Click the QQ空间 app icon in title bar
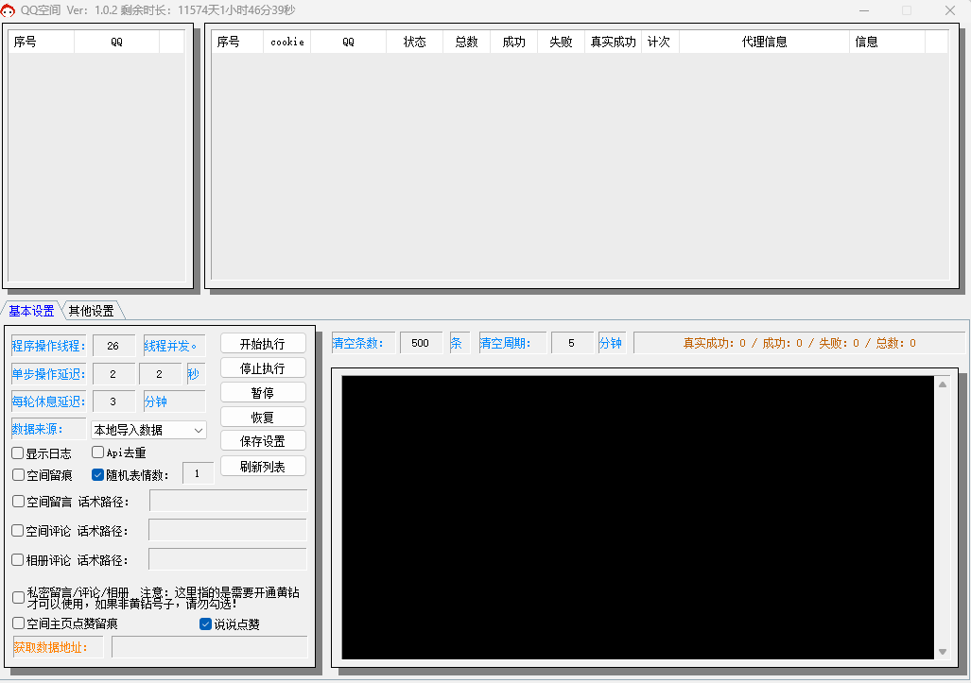 tap(9, 10)
